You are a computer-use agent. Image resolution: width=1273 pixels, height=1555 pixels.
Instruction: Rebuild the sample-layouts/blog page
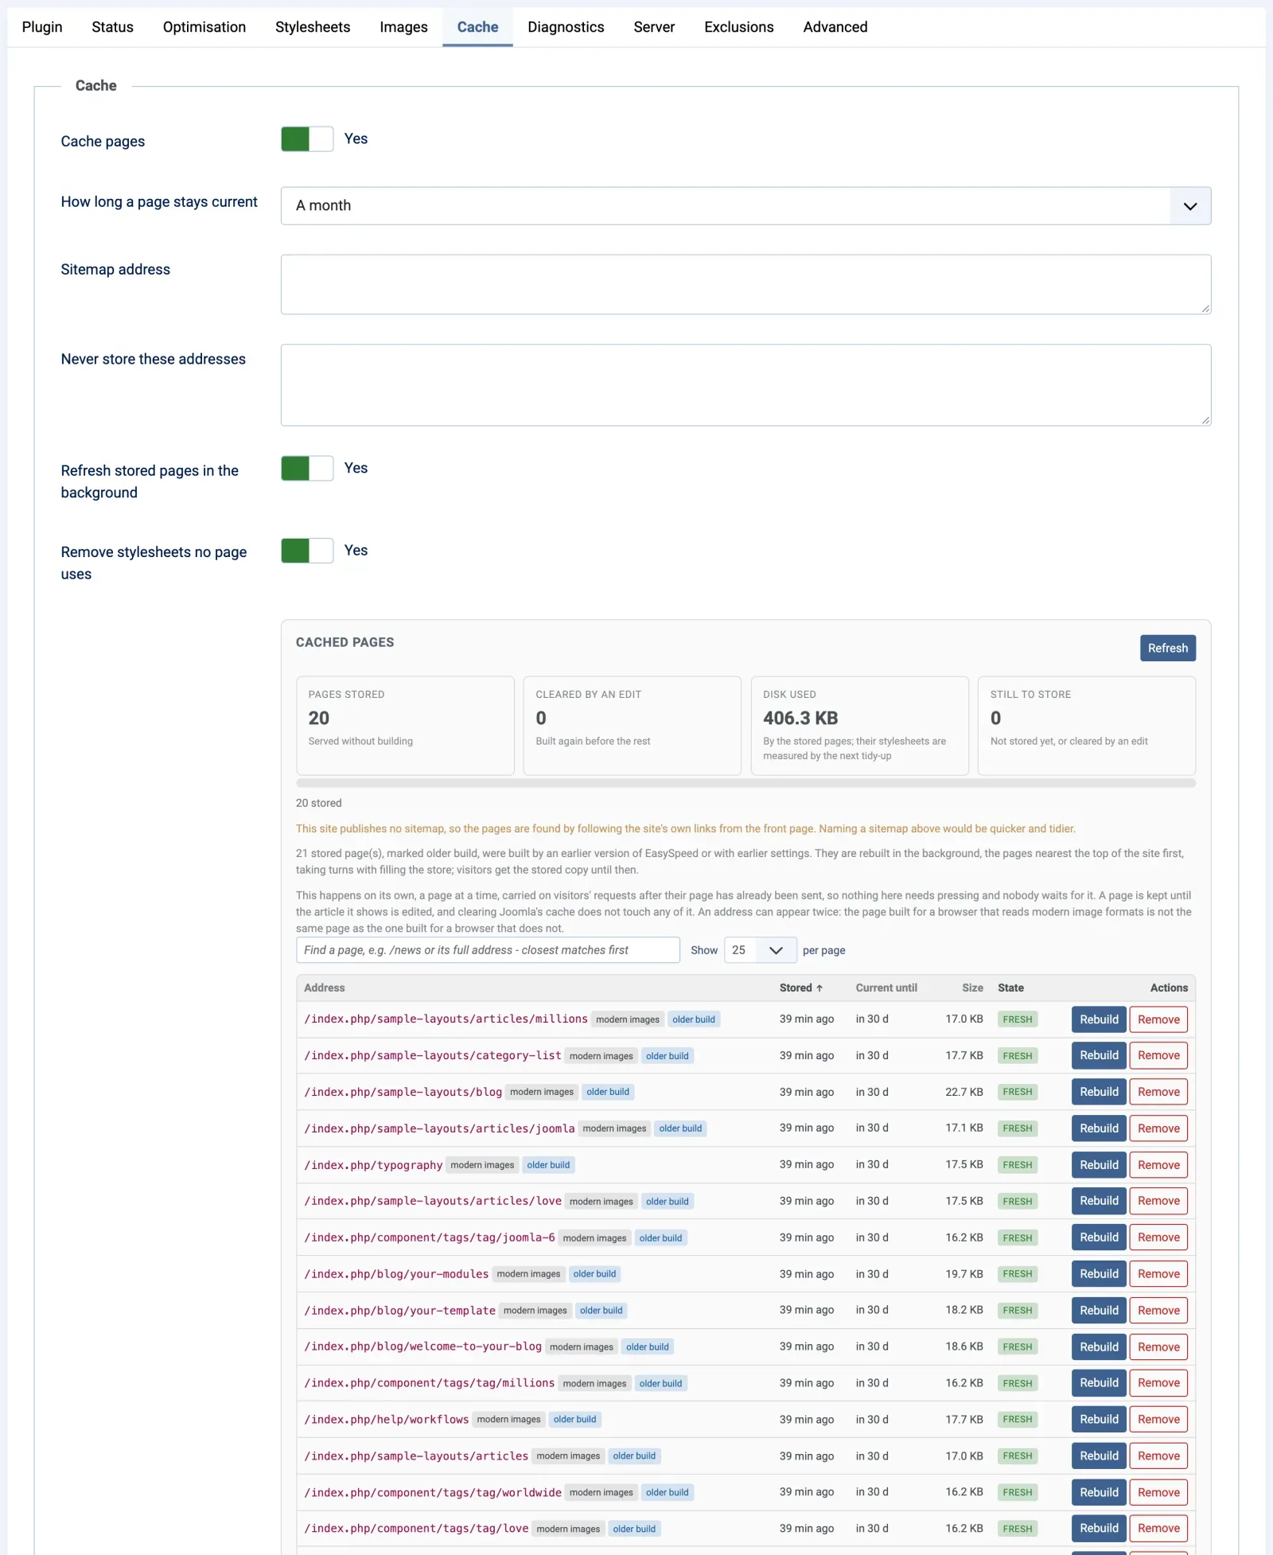(1099, 1092)
